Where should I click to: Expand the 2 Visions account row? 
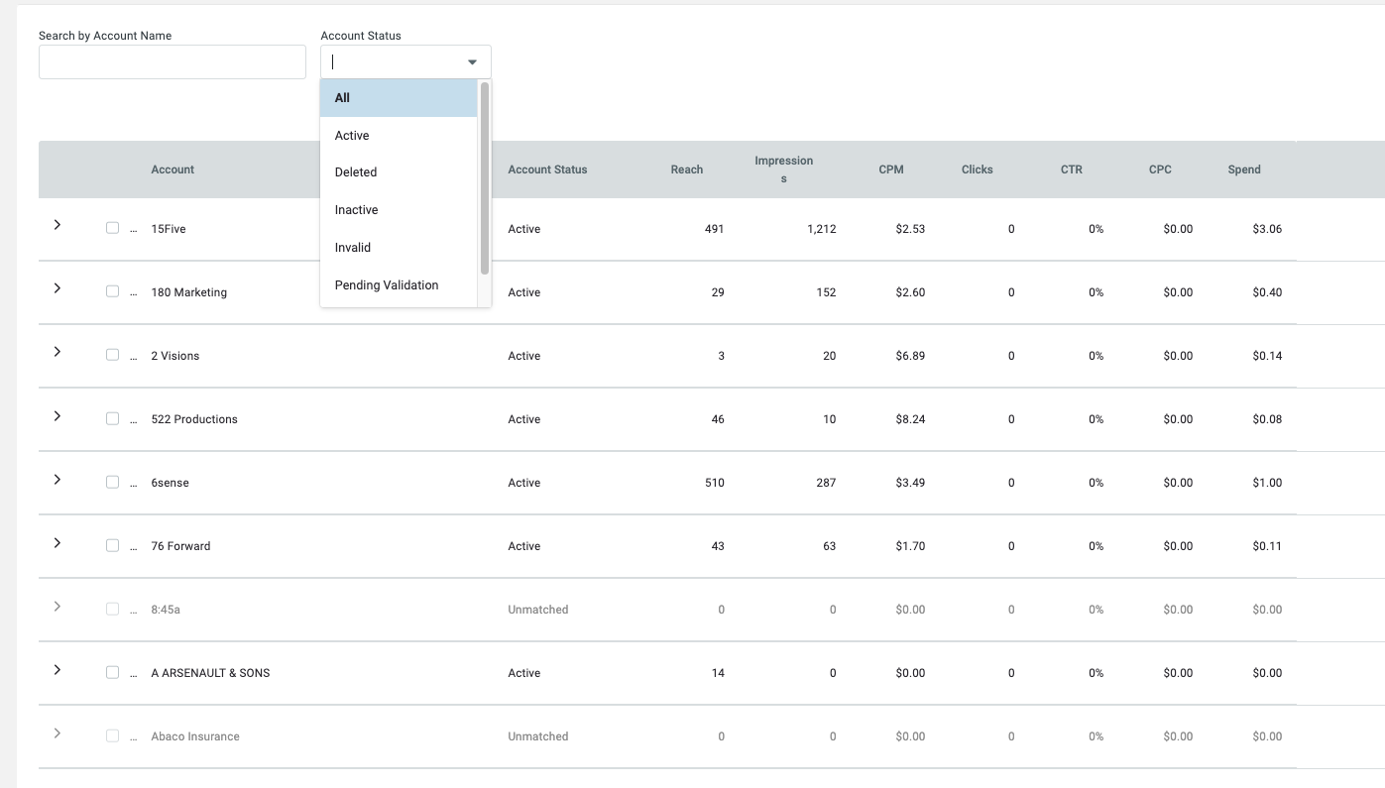58,352
